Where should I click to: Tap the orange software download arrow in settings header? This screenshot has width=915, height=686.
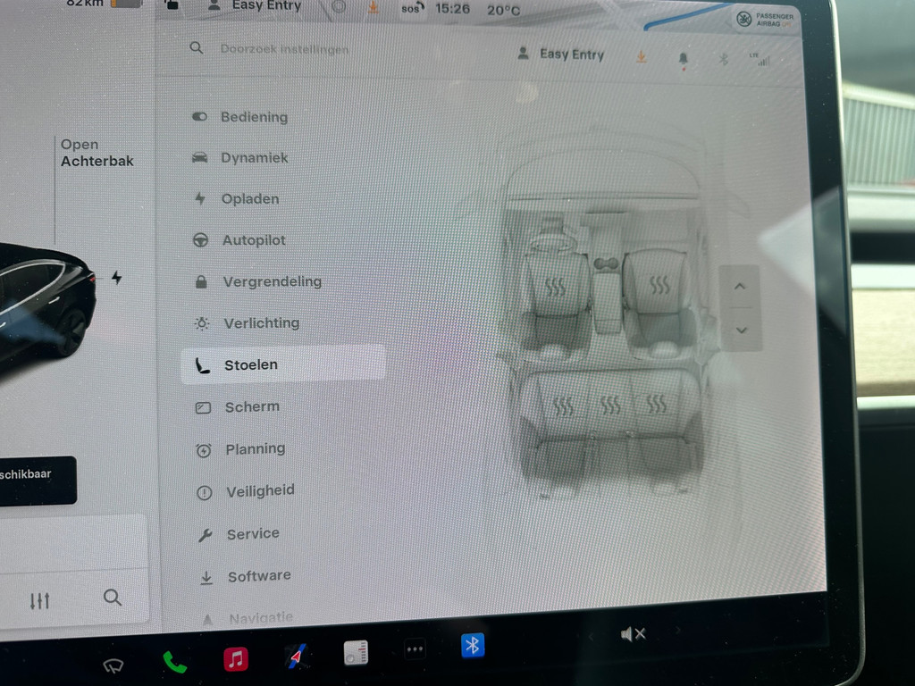641,57
